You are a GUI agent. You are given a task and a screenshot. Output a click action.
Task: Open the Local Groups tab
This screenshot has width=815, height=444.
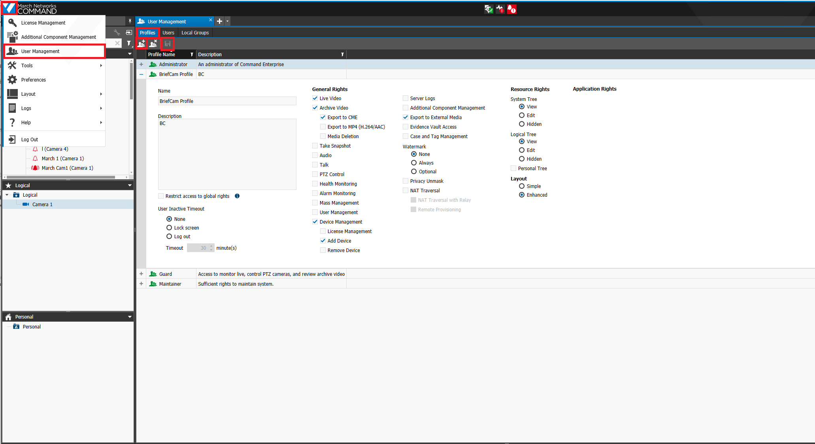click(x=195, y=32)
